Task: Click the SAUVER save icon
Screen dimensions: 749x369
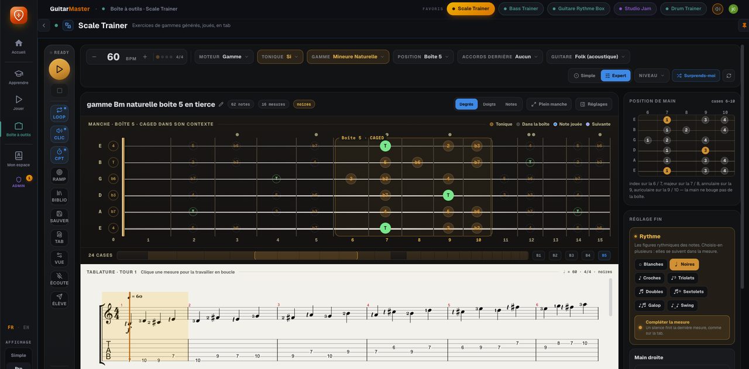Action: tap(59, 217)
